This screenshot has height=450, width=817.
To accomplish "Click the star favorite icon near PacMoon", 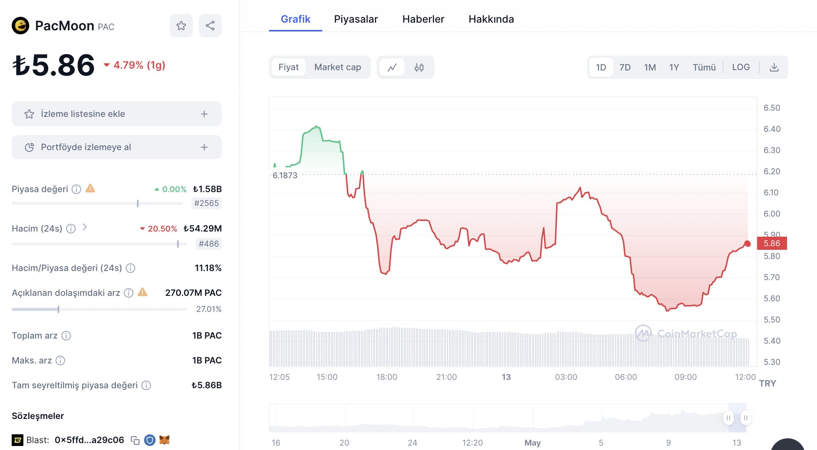I will [x=181, y=26].
